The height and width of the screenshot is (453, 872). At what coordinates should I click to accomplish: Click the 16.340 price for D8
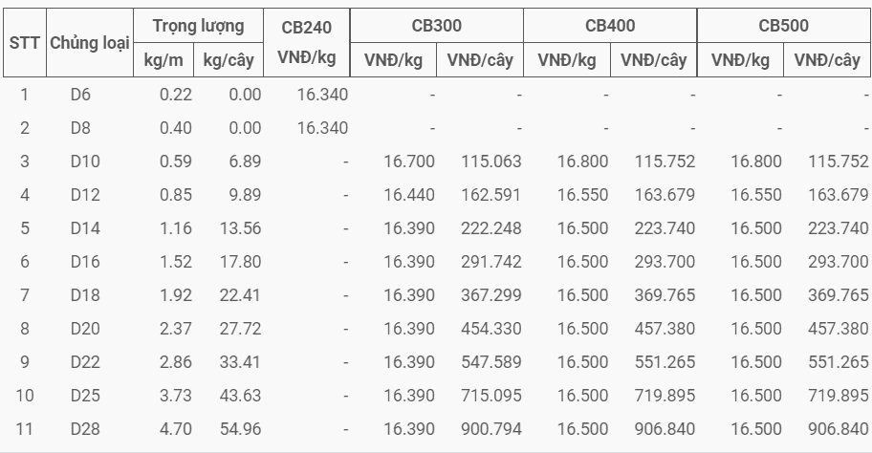click(322, 128)
